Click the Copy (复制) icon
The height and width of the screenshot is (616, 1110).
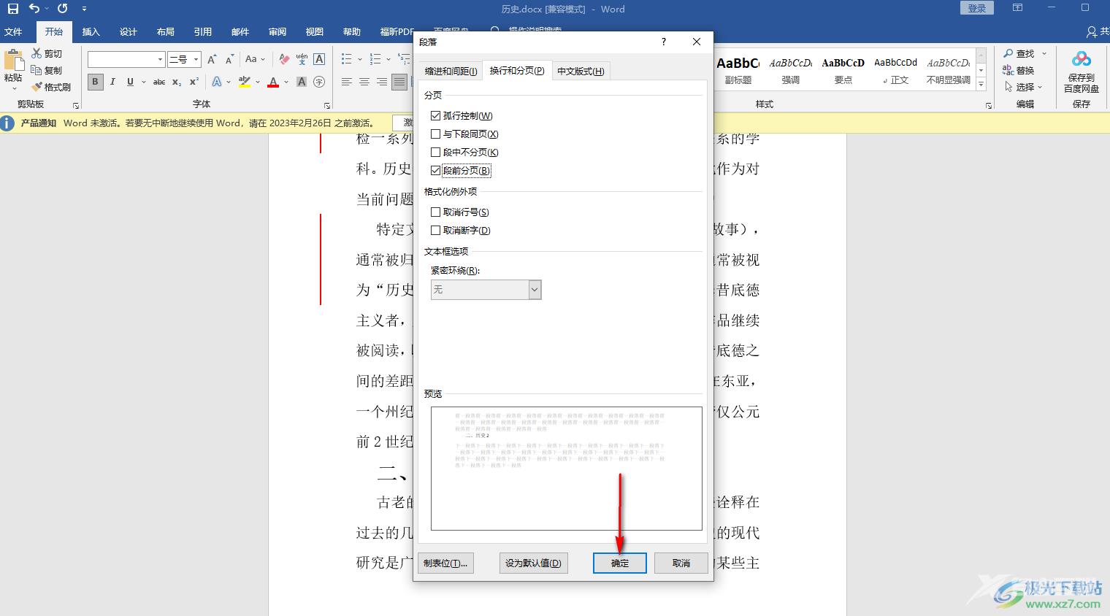tap(37, 70)
